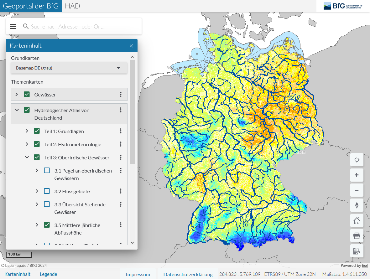Switch to the Legende tab

point(48,274)
